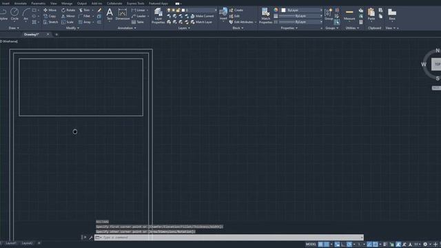Image resolution: width=441 pixels, height=248 pixels.
Task: Use the Array tool
Action: 85,22
